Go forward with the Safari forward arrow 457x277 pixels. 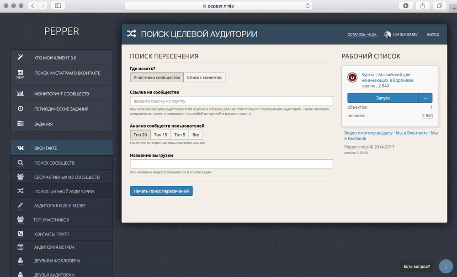43,5
